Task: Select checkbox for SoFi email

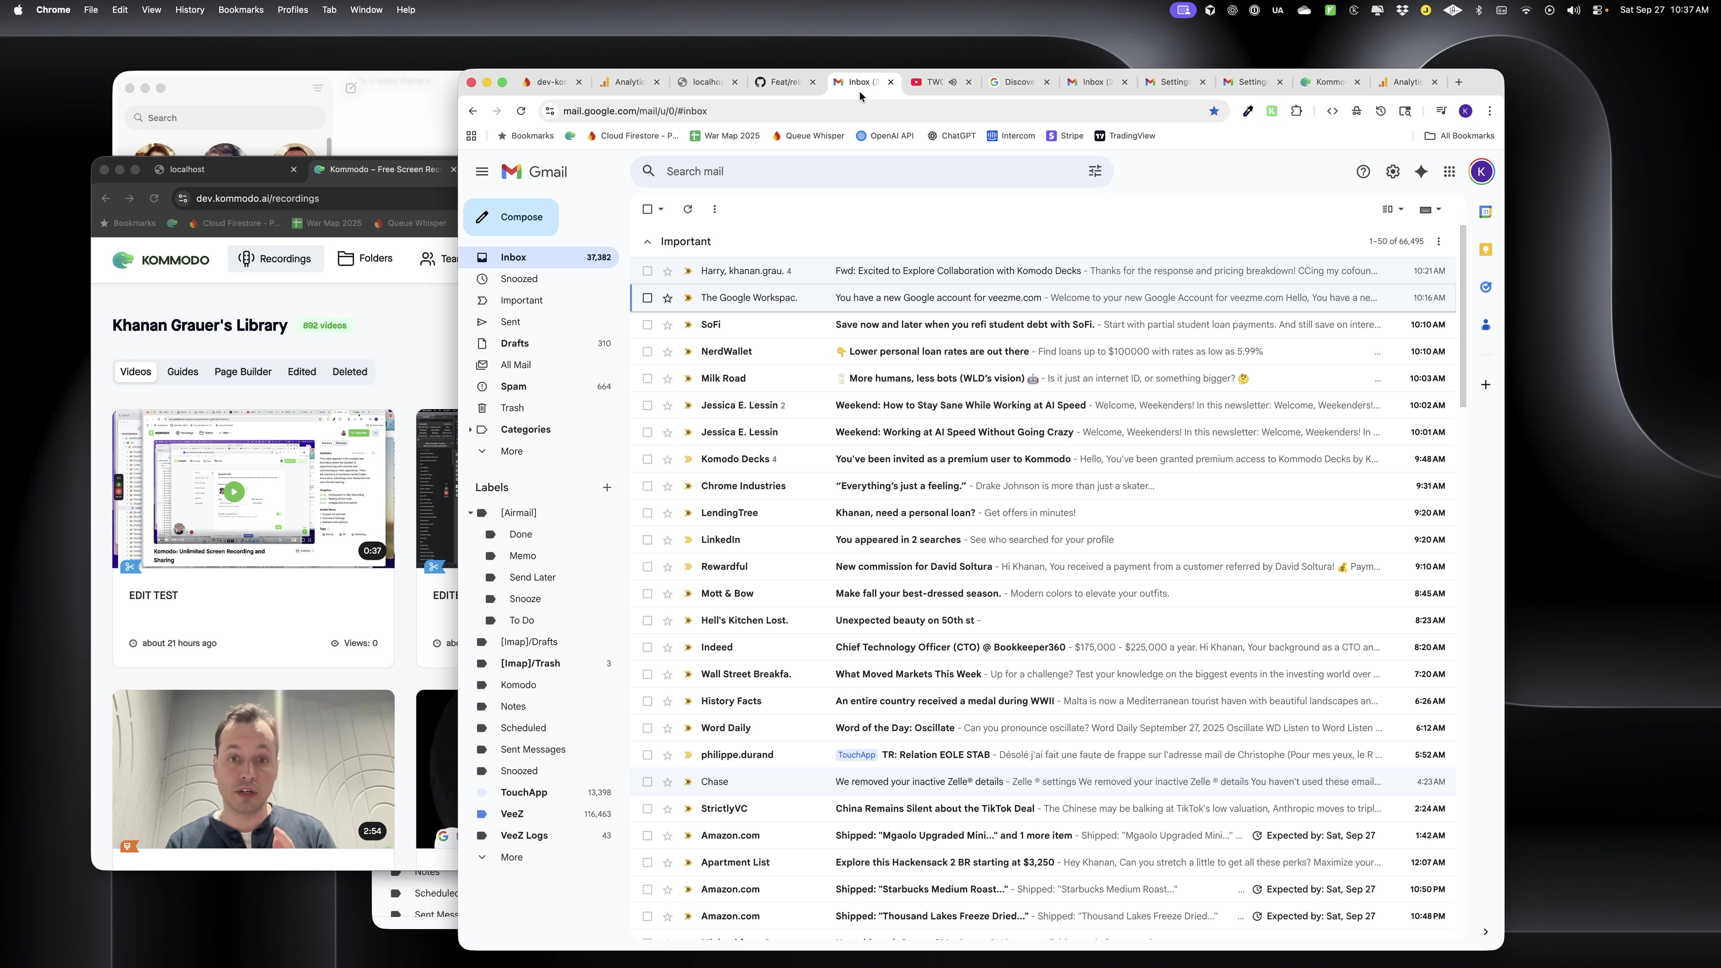Action: coord(647,324)
